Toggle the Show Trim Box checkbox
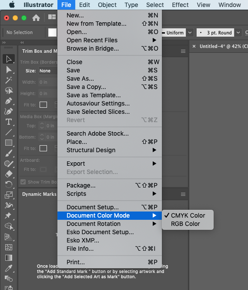The height and width of the screenshot is (290, 248). 23,182
